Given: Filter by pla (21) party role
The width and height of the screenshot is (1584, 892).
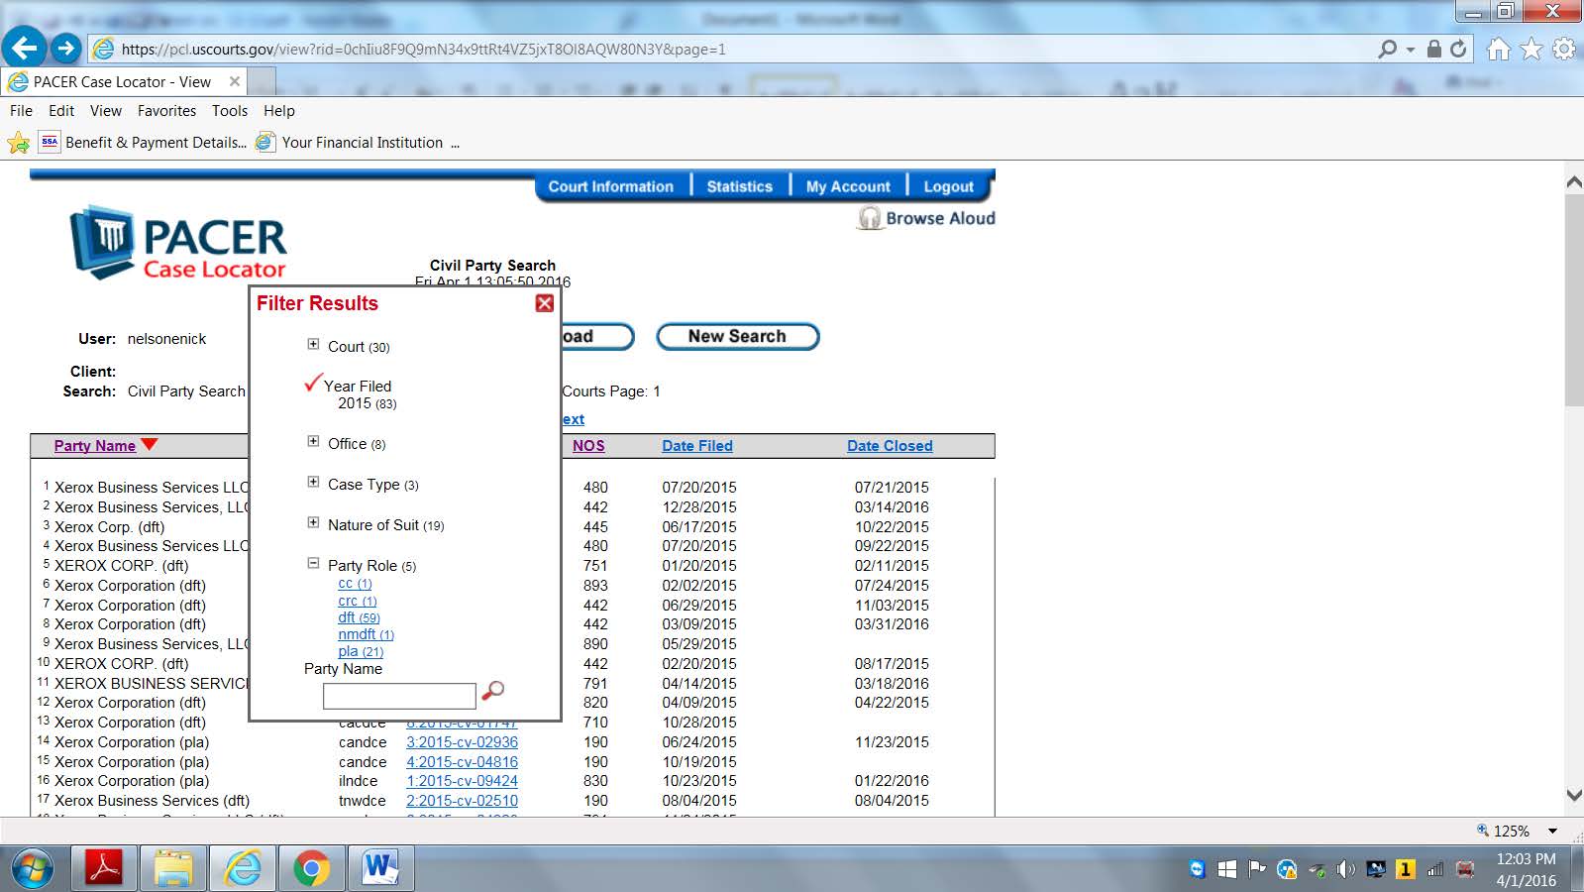Looking at the screenshot, I should 361,651.
